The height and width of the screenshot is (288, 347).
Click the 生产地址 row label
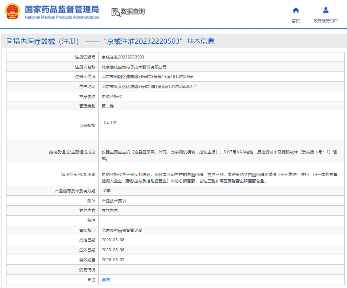87,87
